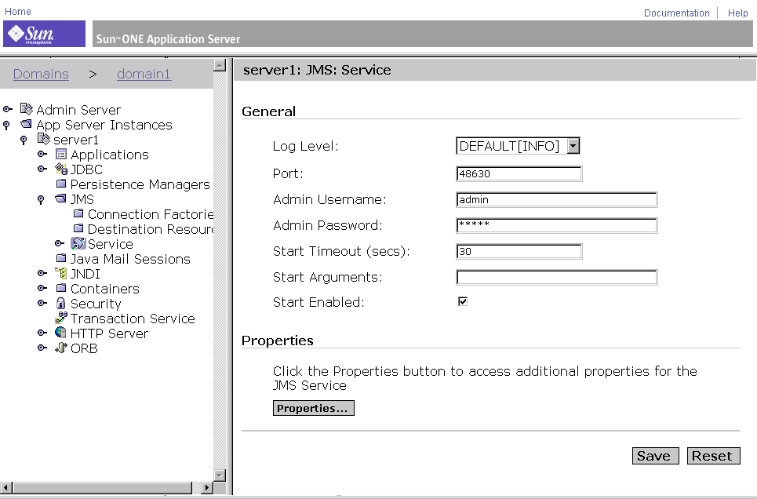This screenshot has height=499, width=757.
Task: Select Transaction Service in the tree
Action: point(133,319)
